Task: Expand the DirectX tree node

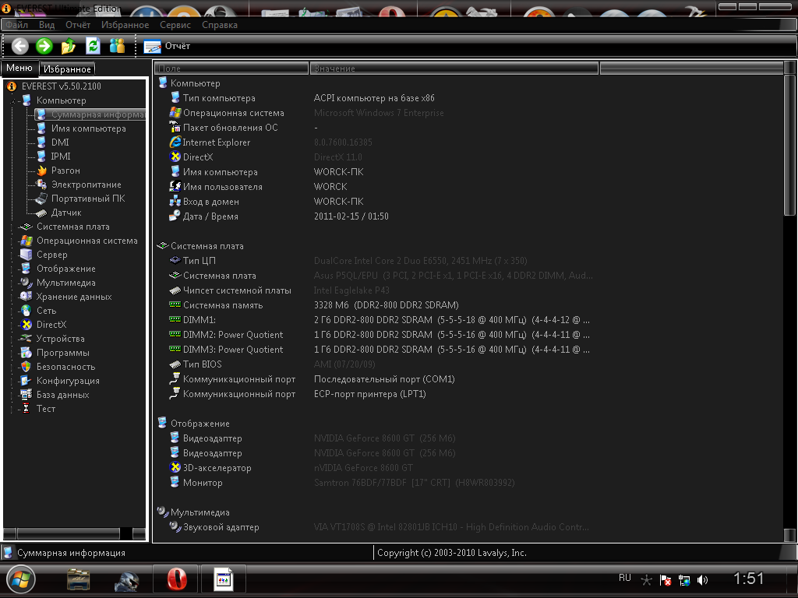Action: [12, 325]
